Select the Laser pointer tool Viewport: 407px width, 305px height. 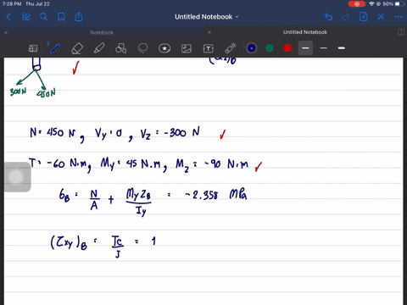pyautogui.click(x=231, y=48)
